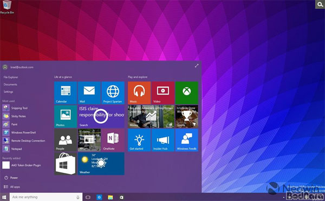Launch Sticky Notes from Most used

(14, 116)
